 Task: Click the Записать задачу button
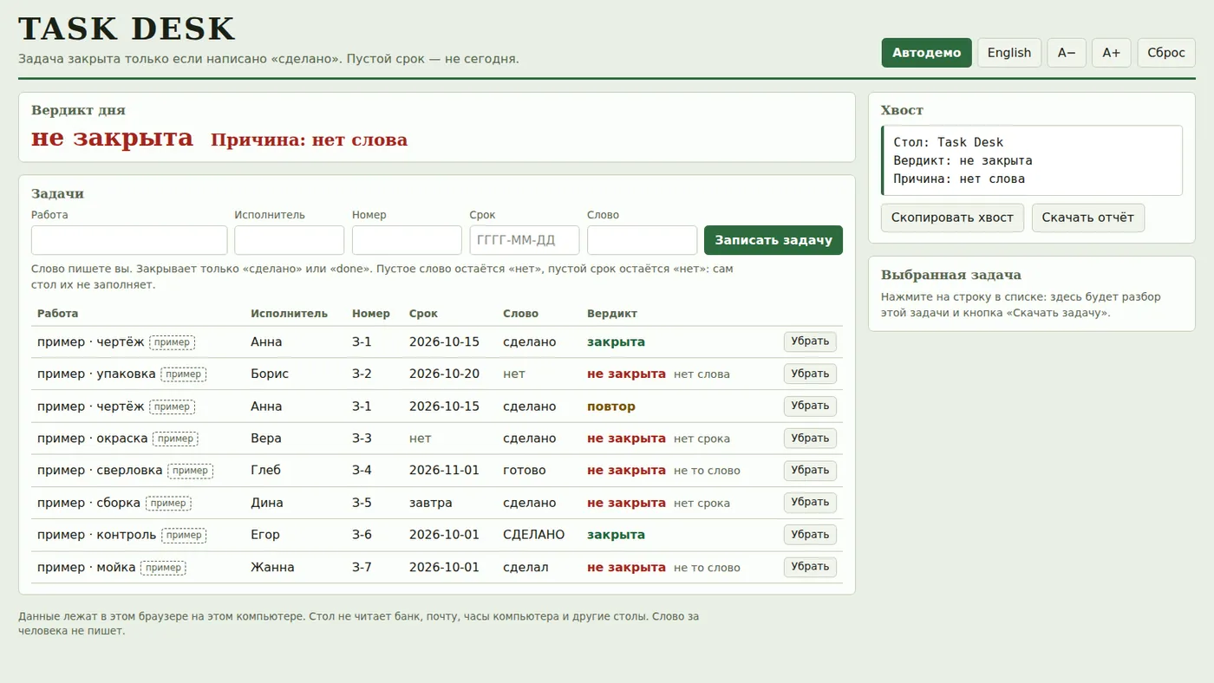[x=773, y=240]
